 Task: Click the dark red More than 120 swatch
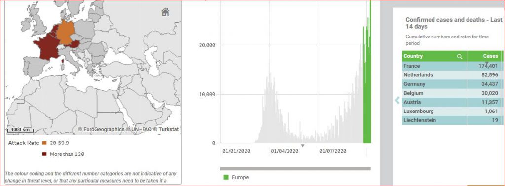(x=44, y=154)
